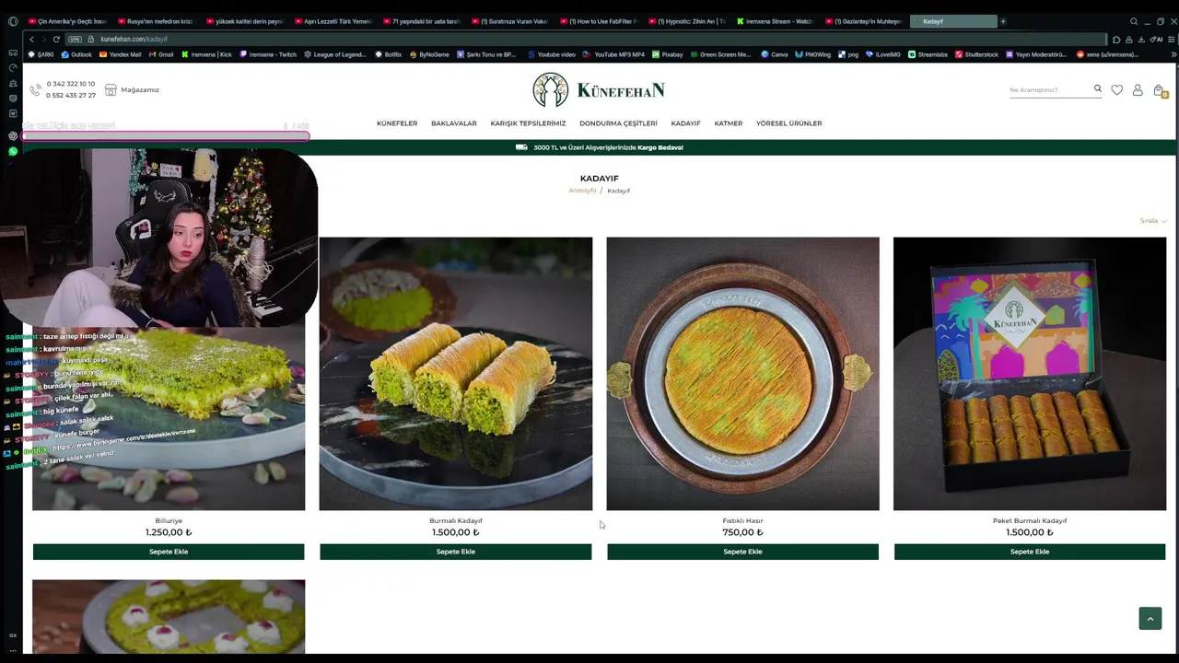Open Gmail bookmark
1179x663 pixels.
point(161,54)
